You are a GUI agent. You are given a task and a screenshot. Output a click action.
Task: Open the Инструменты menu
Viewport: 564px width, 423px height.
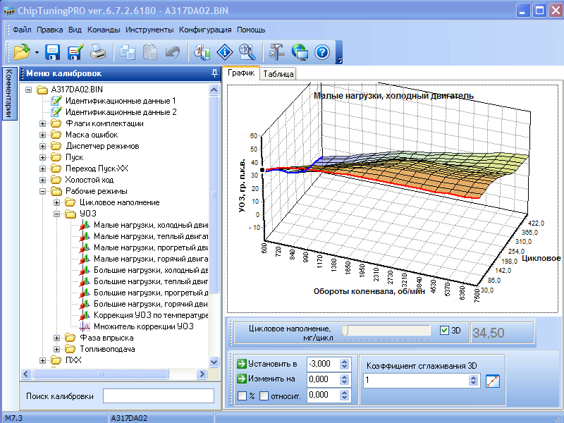(x=149, y=30)
